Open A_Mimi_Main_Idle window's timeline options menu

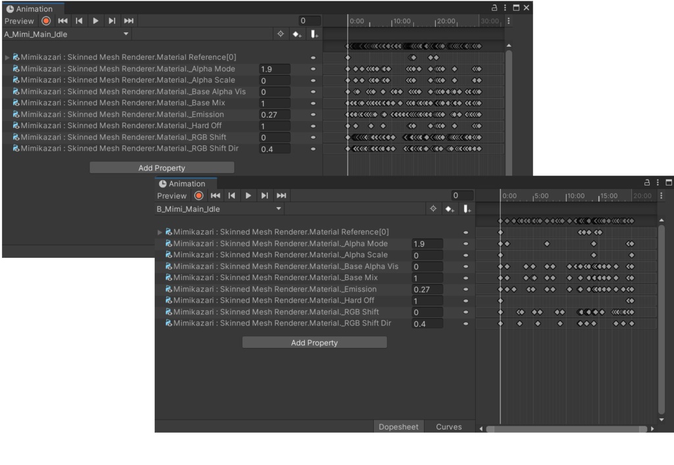tap(509, 20)
